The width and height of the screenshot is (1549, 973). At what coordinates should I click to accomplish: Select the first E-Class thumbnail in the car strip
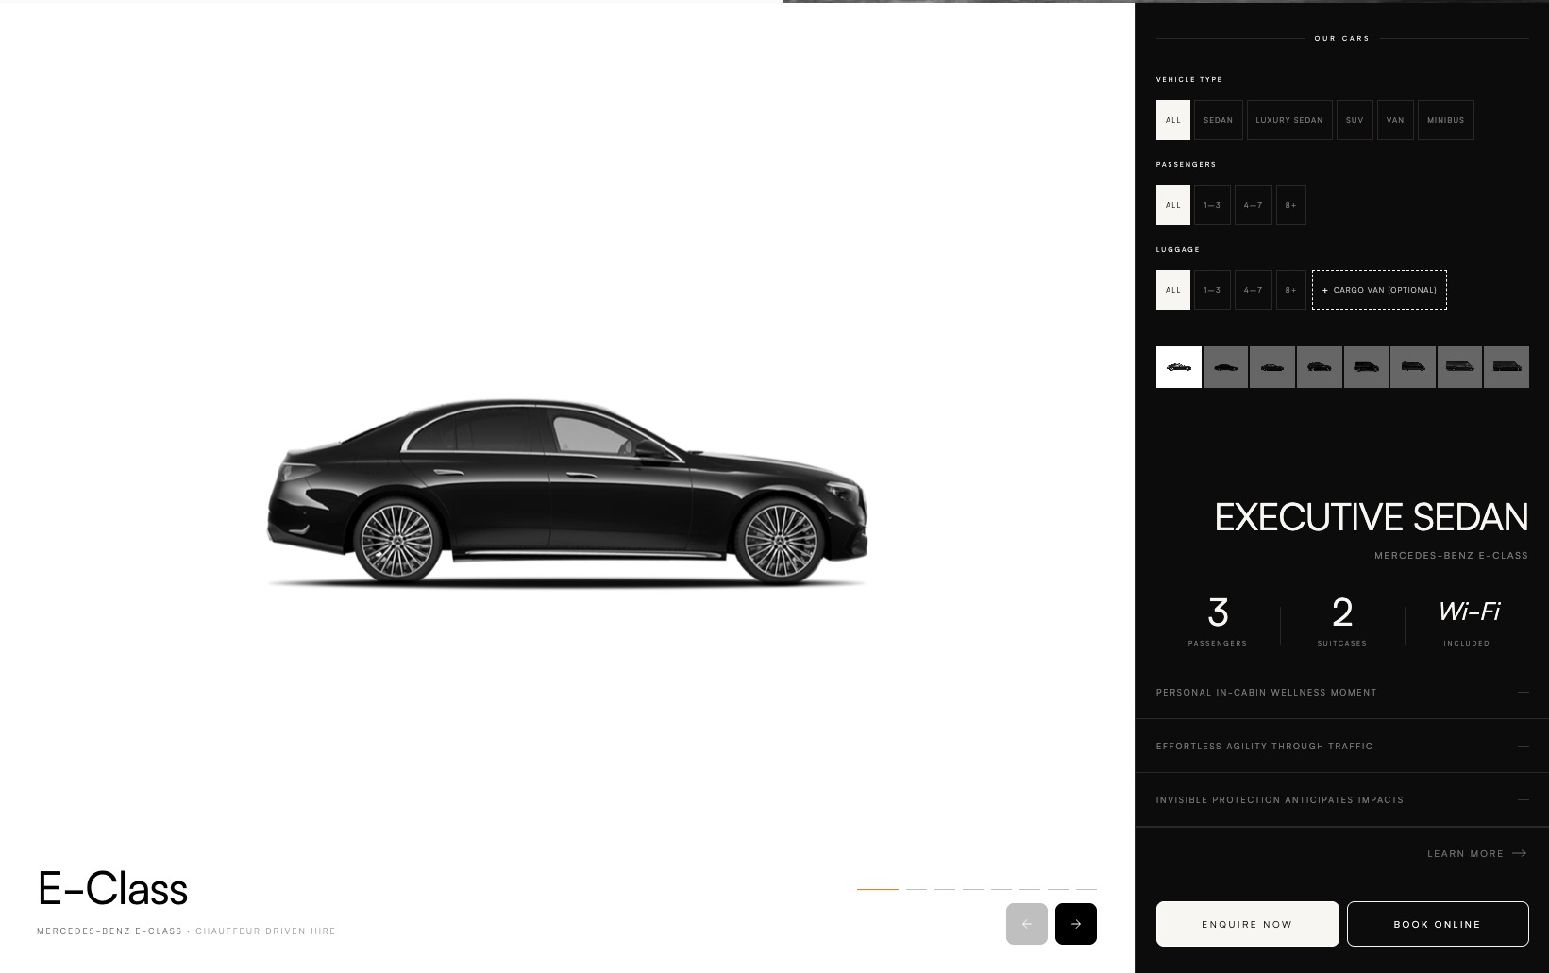pyautogui.click(x=1179, y=367)
